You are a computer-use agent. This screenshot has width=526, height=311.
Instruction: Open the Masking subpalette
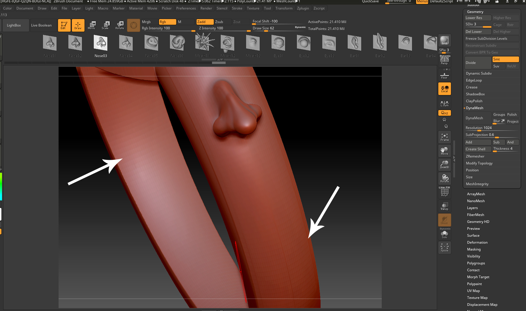[x=474, y=249]
